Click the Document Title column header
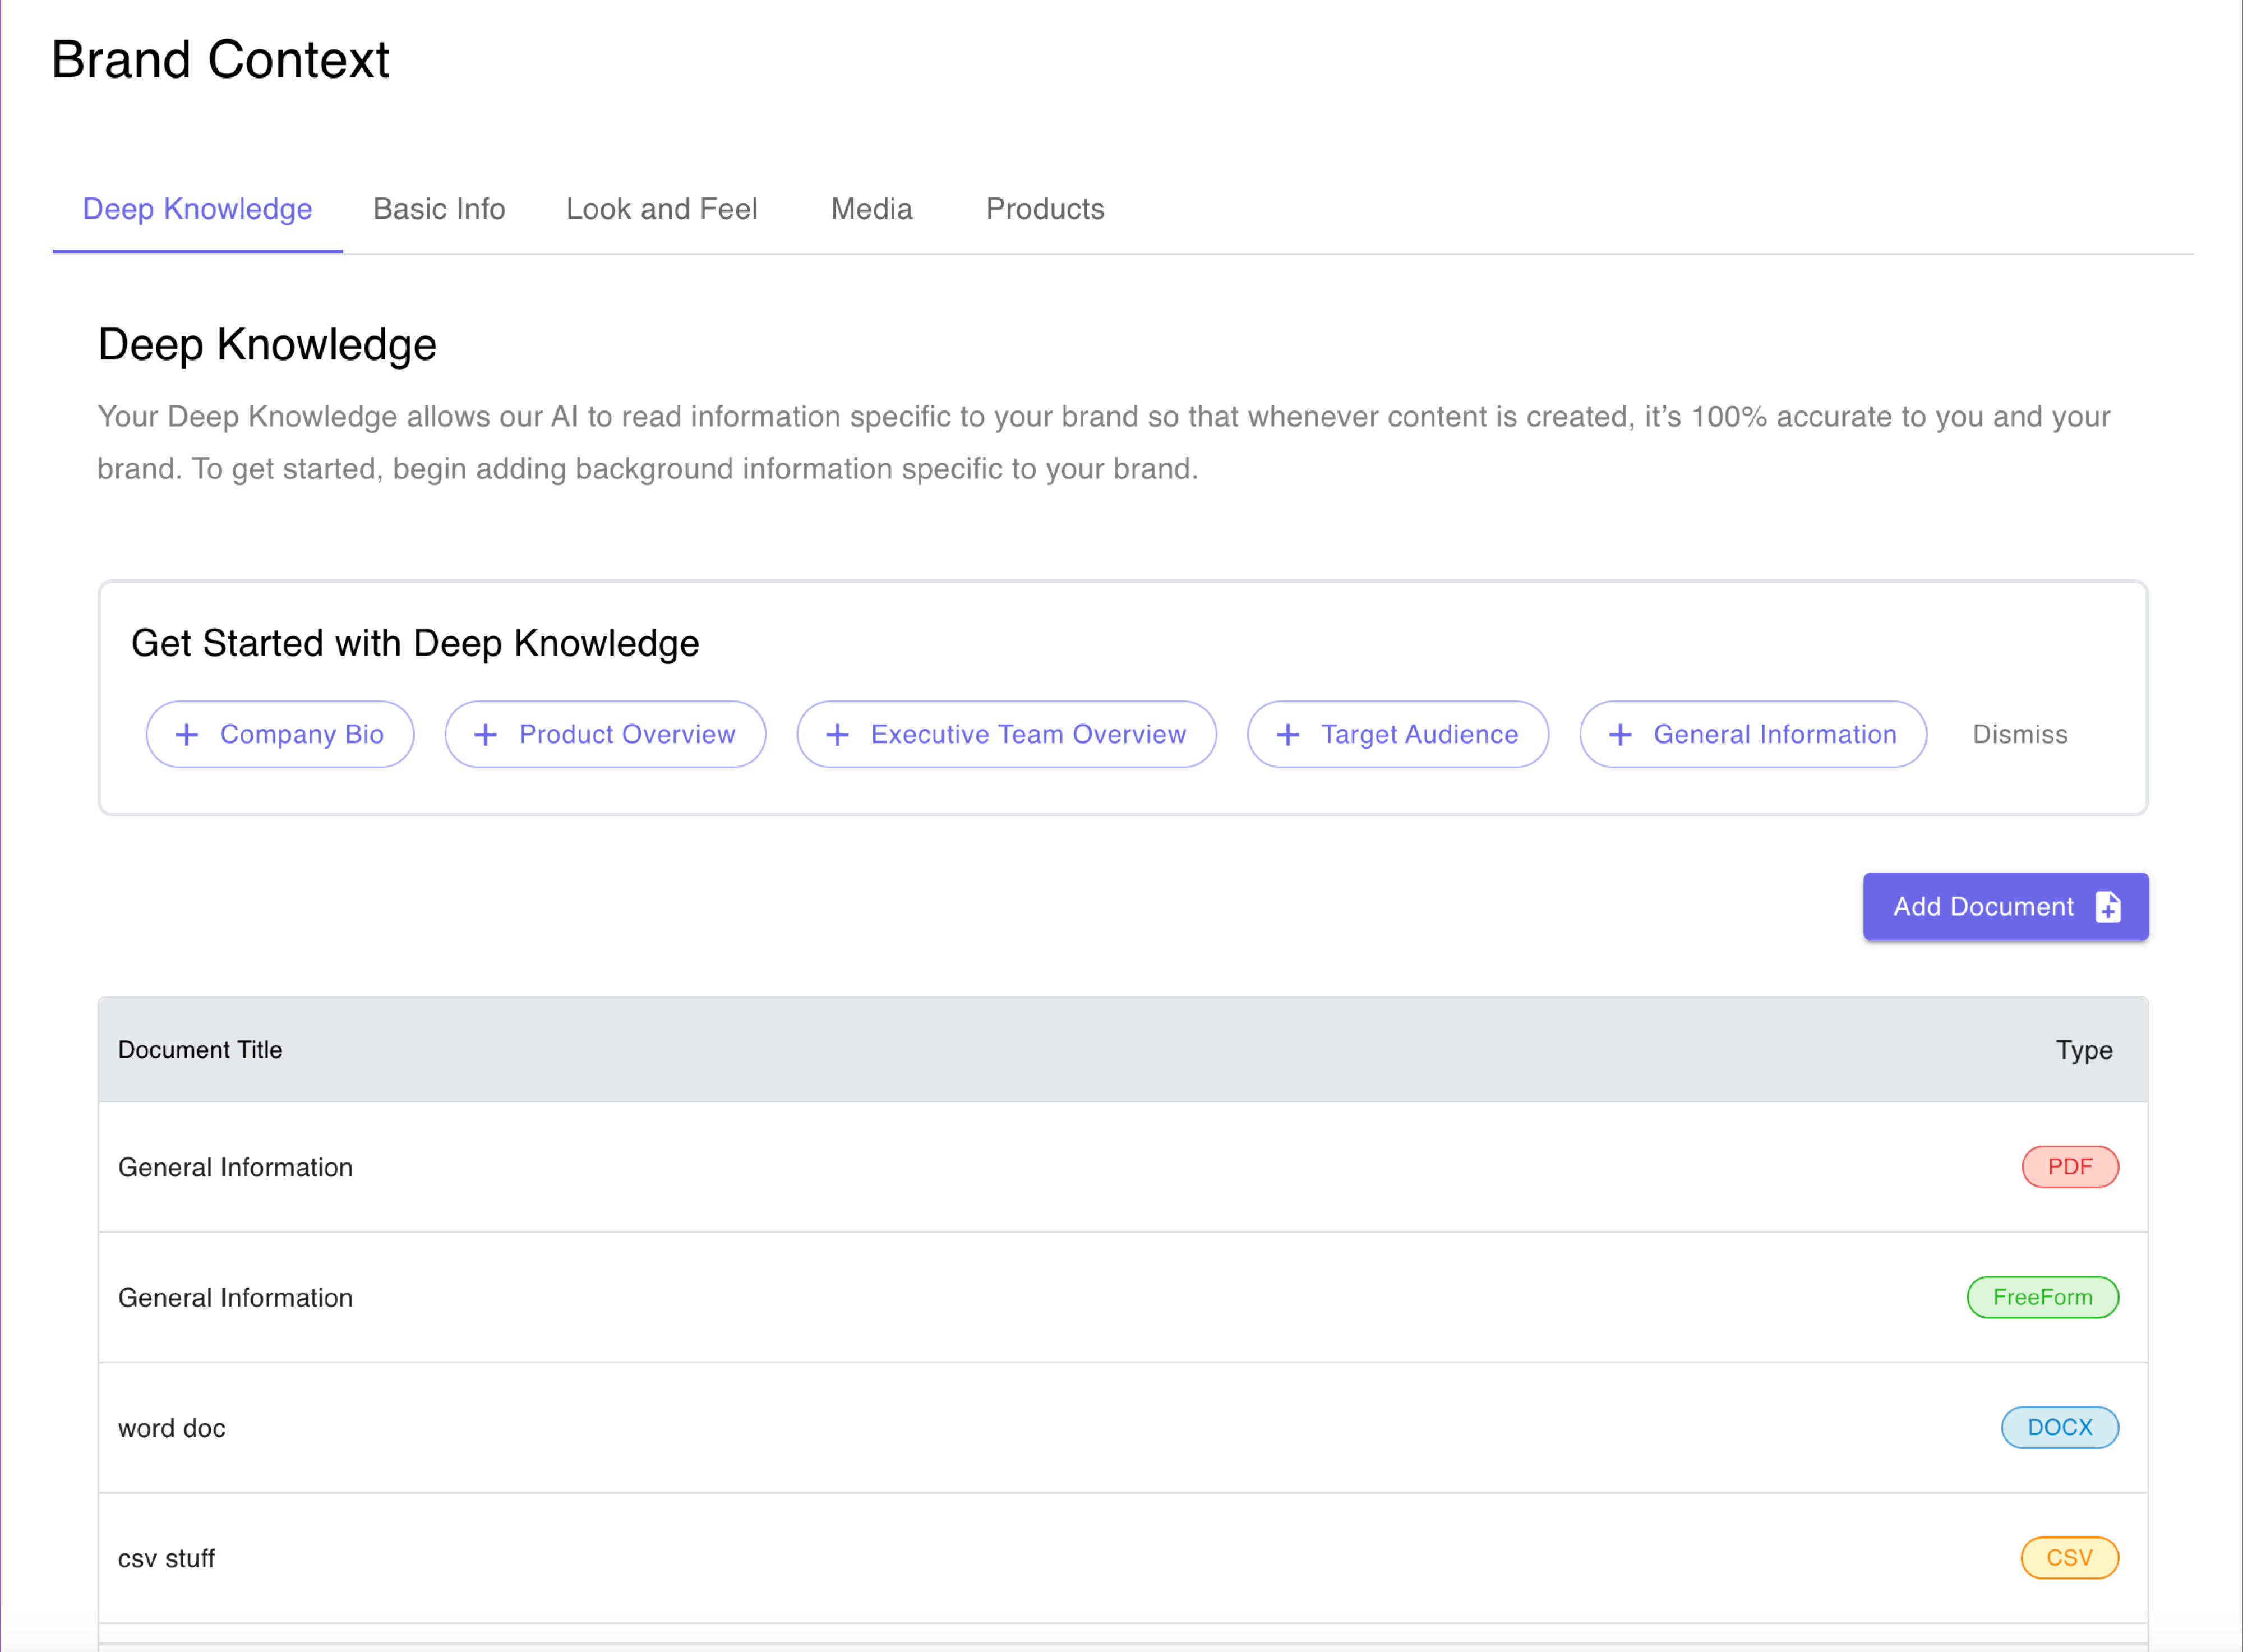The width and height of the screenshot is (2243, 1652). coord(200,1050)
